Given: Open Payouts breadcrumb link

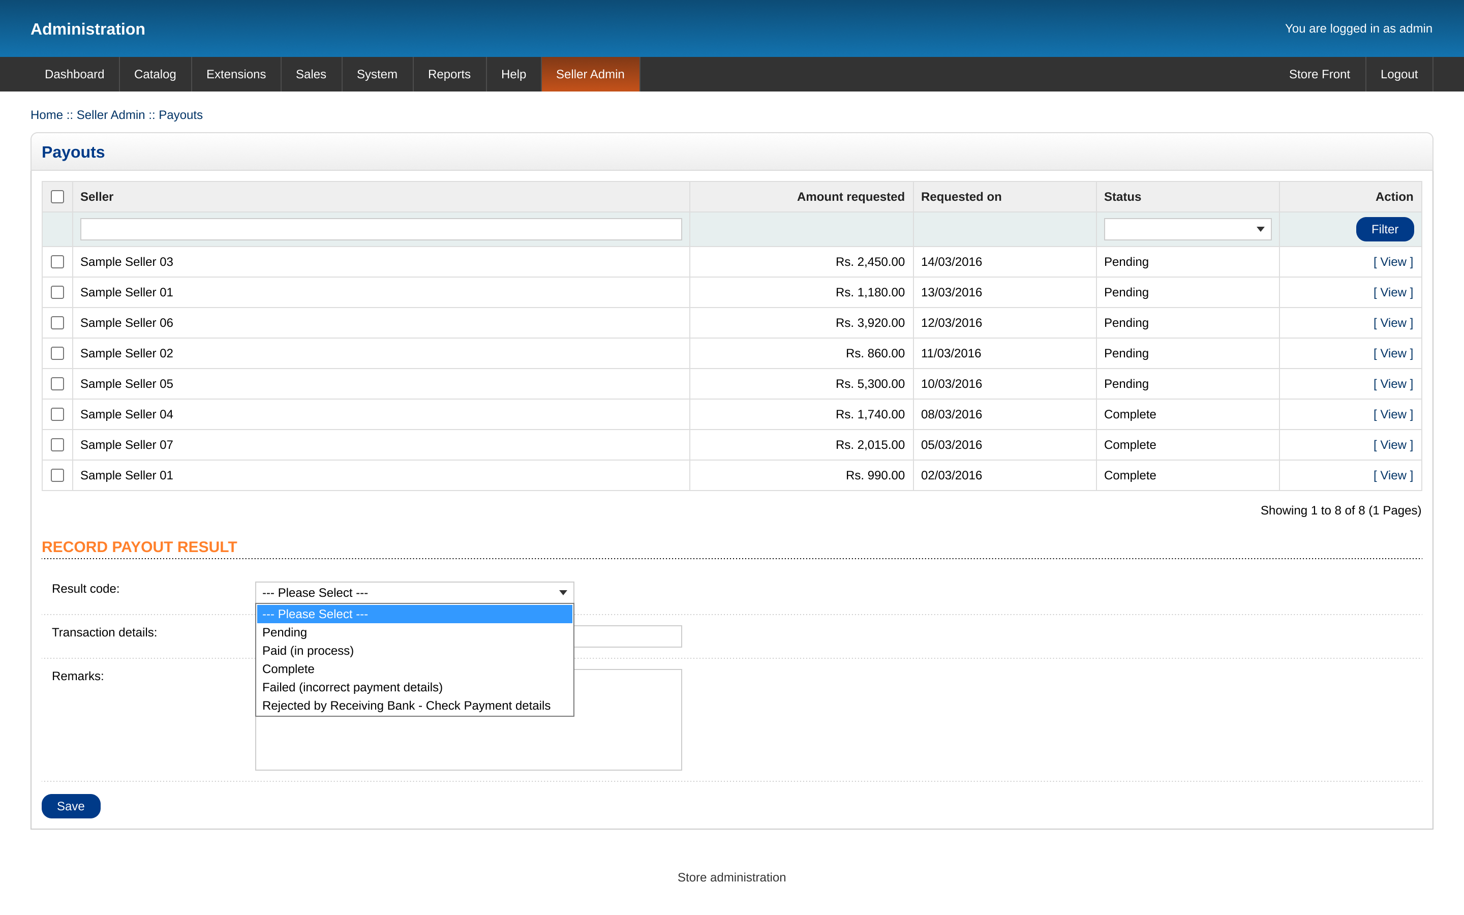Looking at the screenshot, I should click(180, 115).
